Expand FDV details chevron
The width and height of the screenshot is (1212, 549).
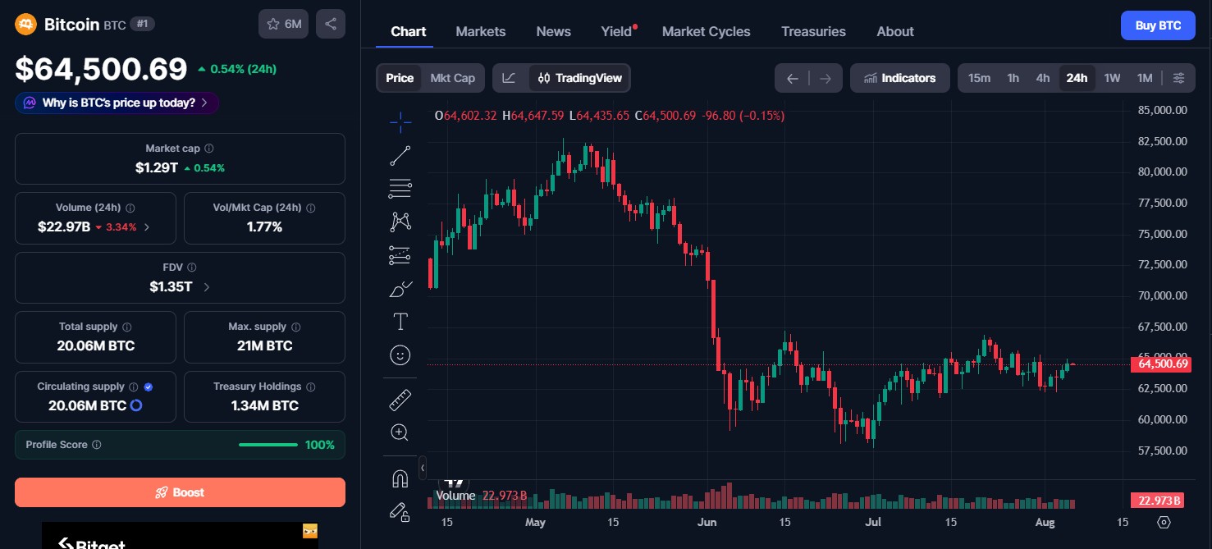206,287
